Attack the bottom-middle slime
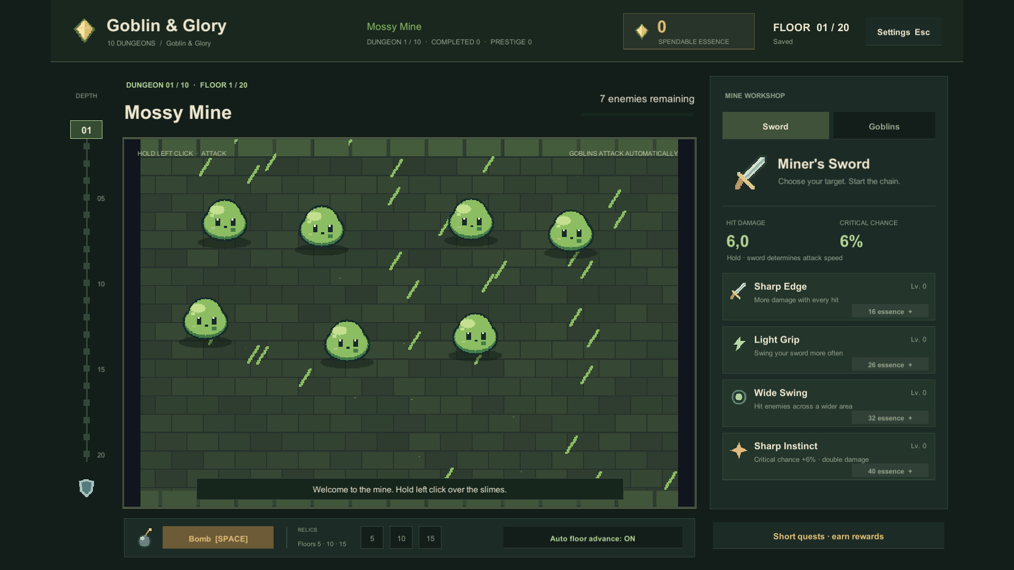1014x570 pixels. (x=346, y=340)
